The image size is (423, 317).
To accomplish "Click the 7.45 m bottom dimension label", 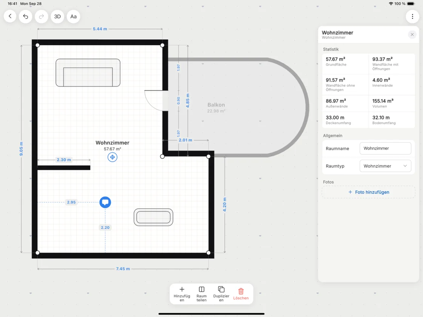I will 123,269.
